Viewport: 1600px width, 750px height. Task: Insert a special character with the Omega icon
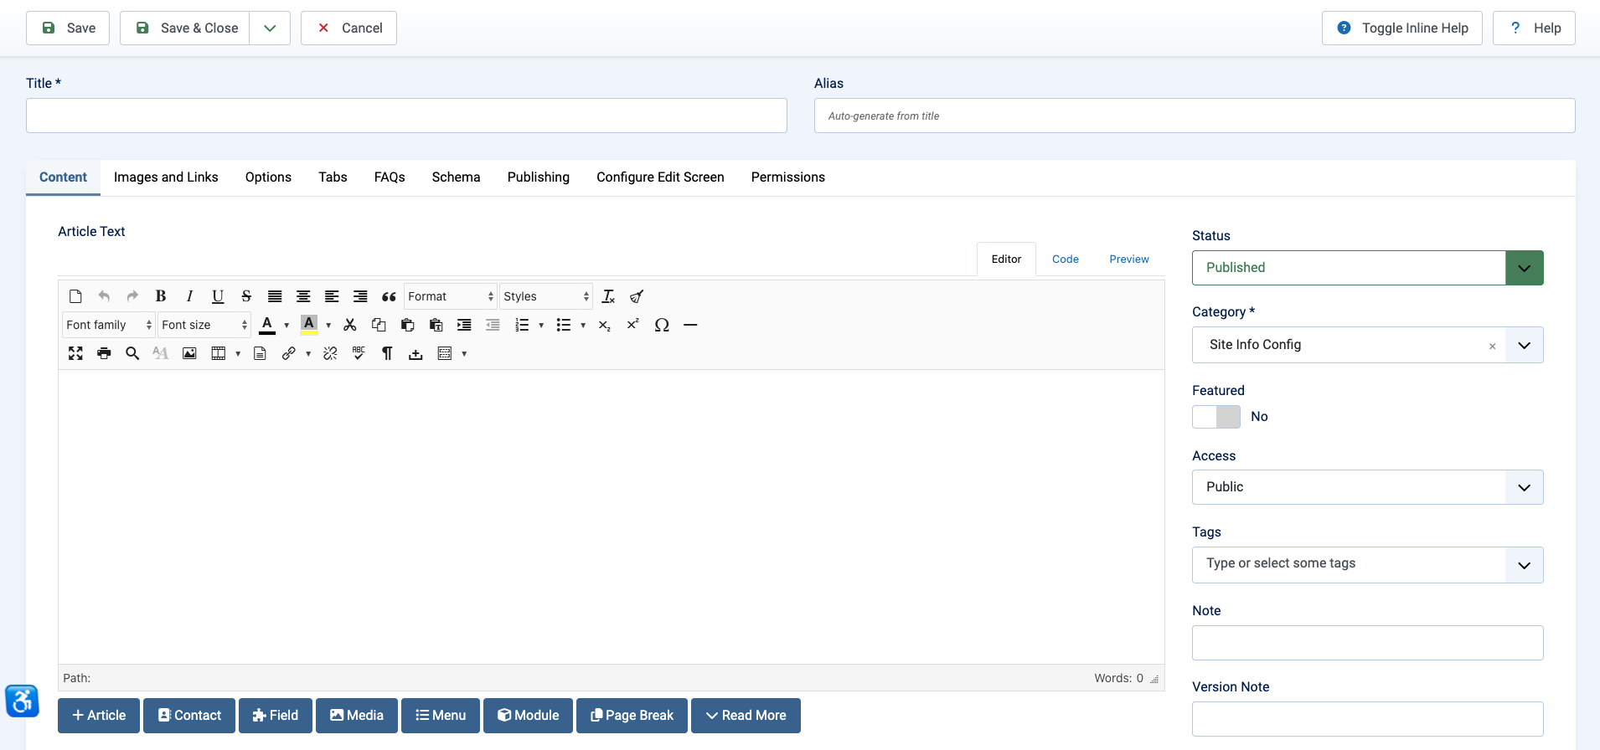[x=662, y=325]
